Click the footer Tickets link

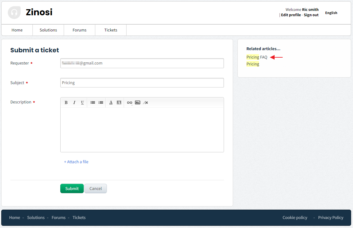click(x=79, y=217)
